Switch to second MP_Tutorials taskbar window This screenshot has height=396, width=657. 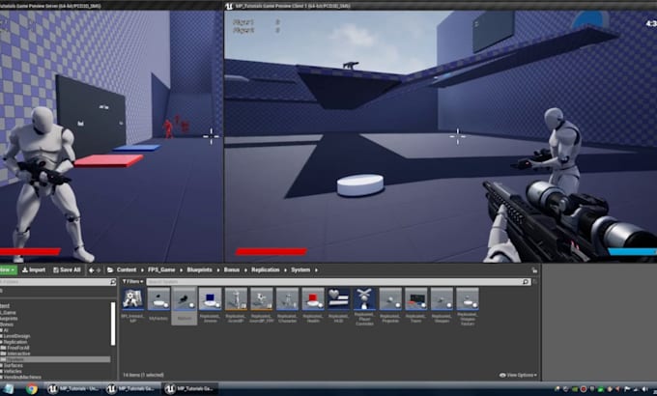[x=131, y=389]
